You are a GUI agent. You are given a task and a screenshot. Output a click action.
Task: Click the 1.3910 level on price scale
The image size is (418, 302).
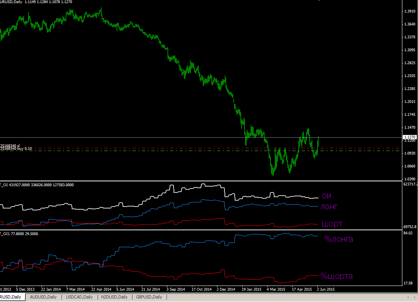tap(409, 11)
